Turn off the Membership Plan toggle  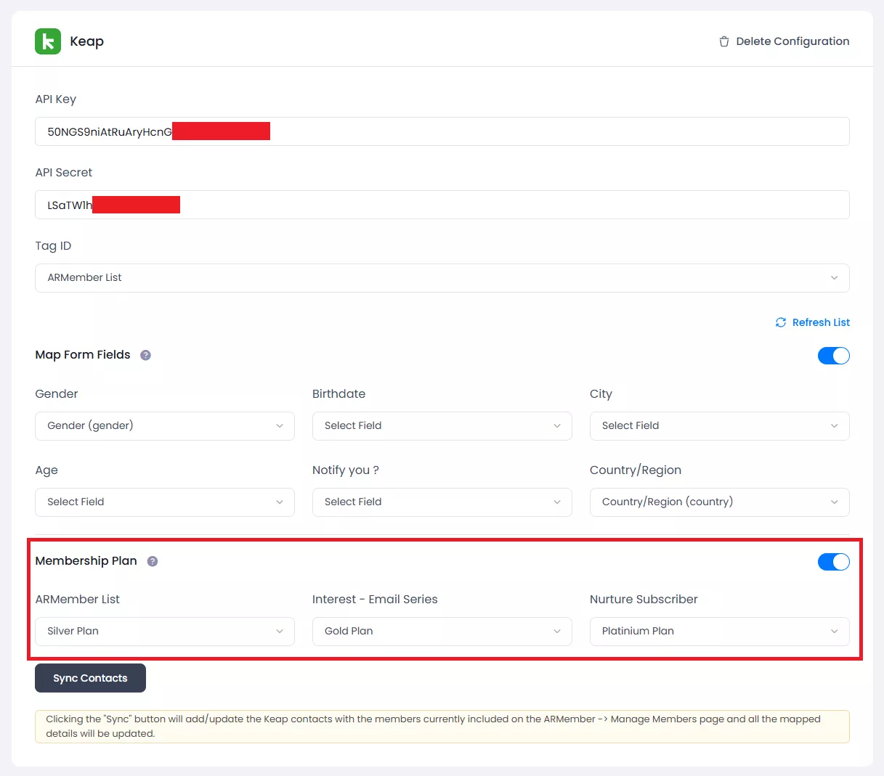833,561
